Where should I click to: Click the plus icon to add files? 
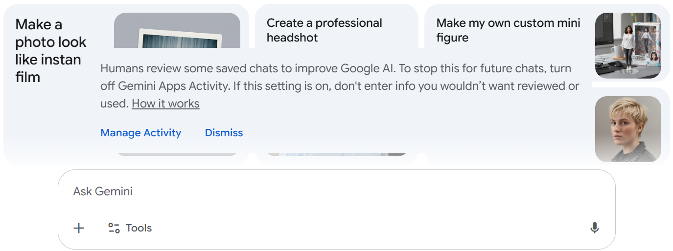tap(79, 228)
